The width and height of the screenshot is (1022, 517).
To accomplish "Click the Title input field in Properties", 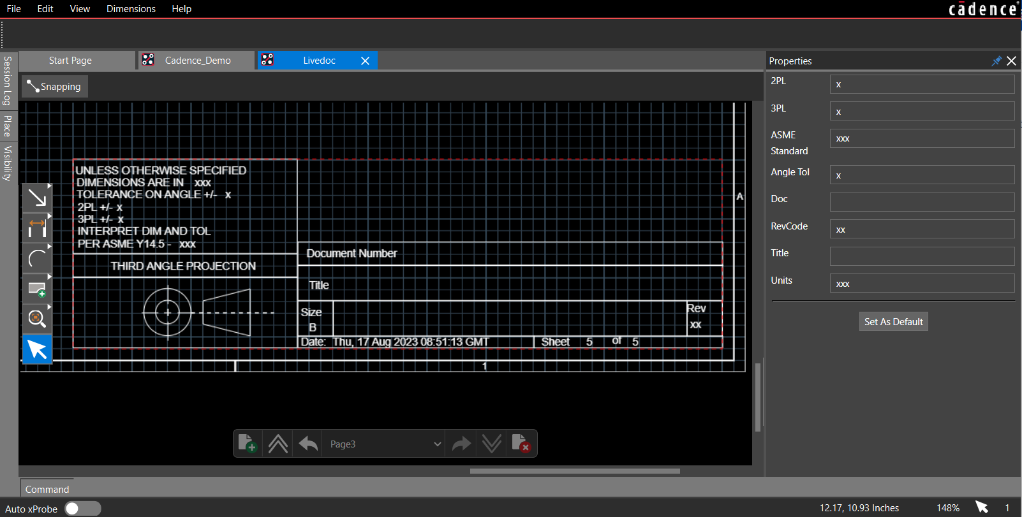I will 922,256.
